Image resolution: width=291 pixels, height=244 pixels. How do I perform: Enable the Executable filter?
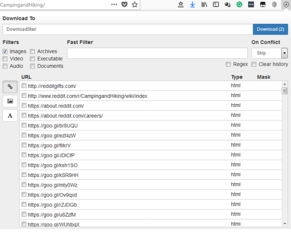click(x=33, y=59)
